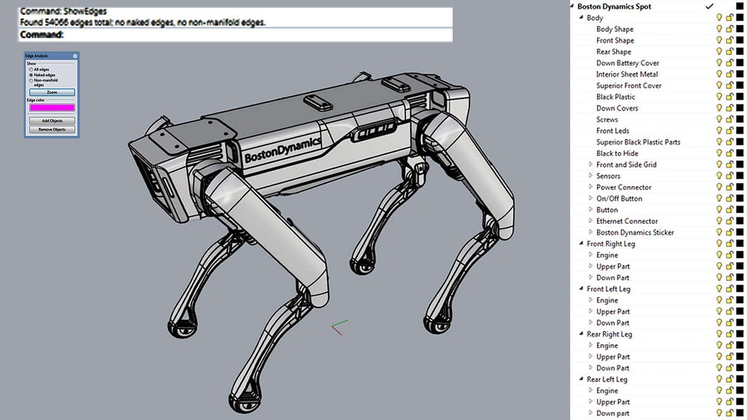
Task: Toggle visibility of the Body Shape layer
Action: pos(719,29)
